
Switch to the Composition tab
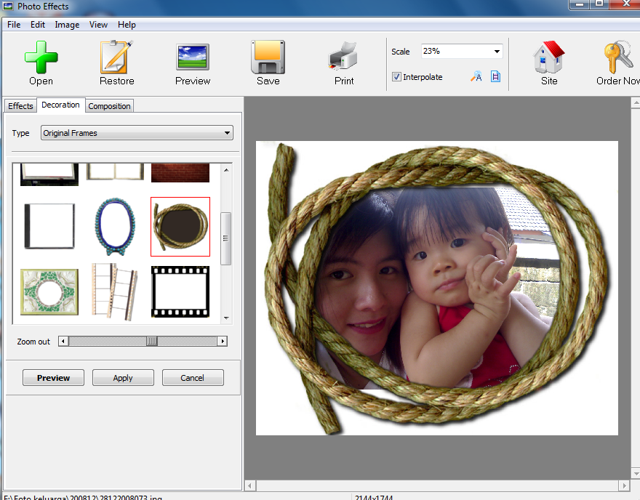(x=109, y=106)
